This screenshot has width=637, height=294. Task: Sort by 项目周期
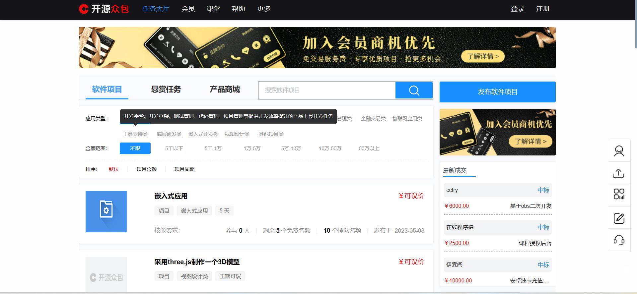pos(184,169)
